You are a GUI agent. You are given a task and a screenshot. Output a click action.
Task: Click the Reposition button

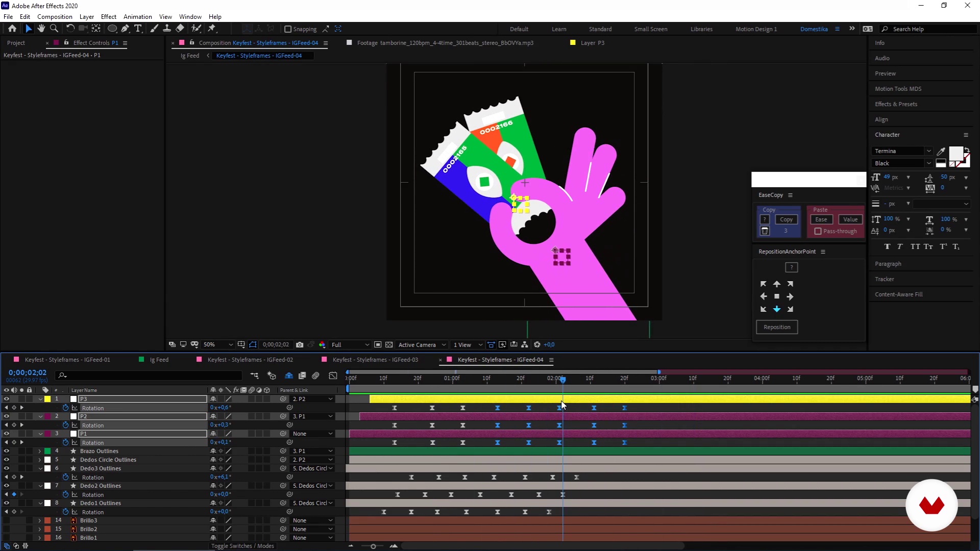coord(777,327)
